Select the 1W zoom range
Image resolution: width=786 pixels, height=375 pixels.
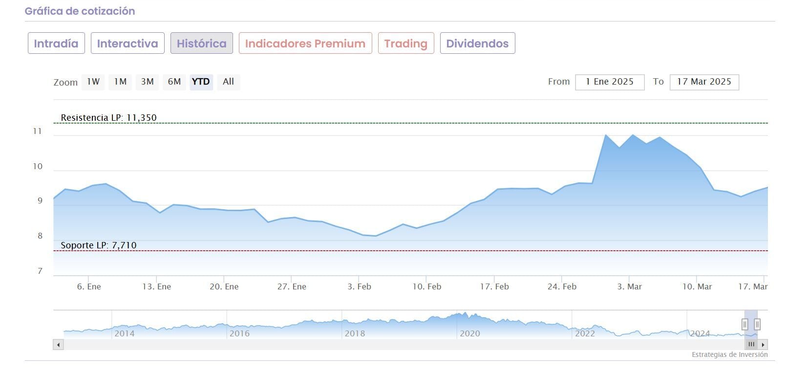(93, 82)
